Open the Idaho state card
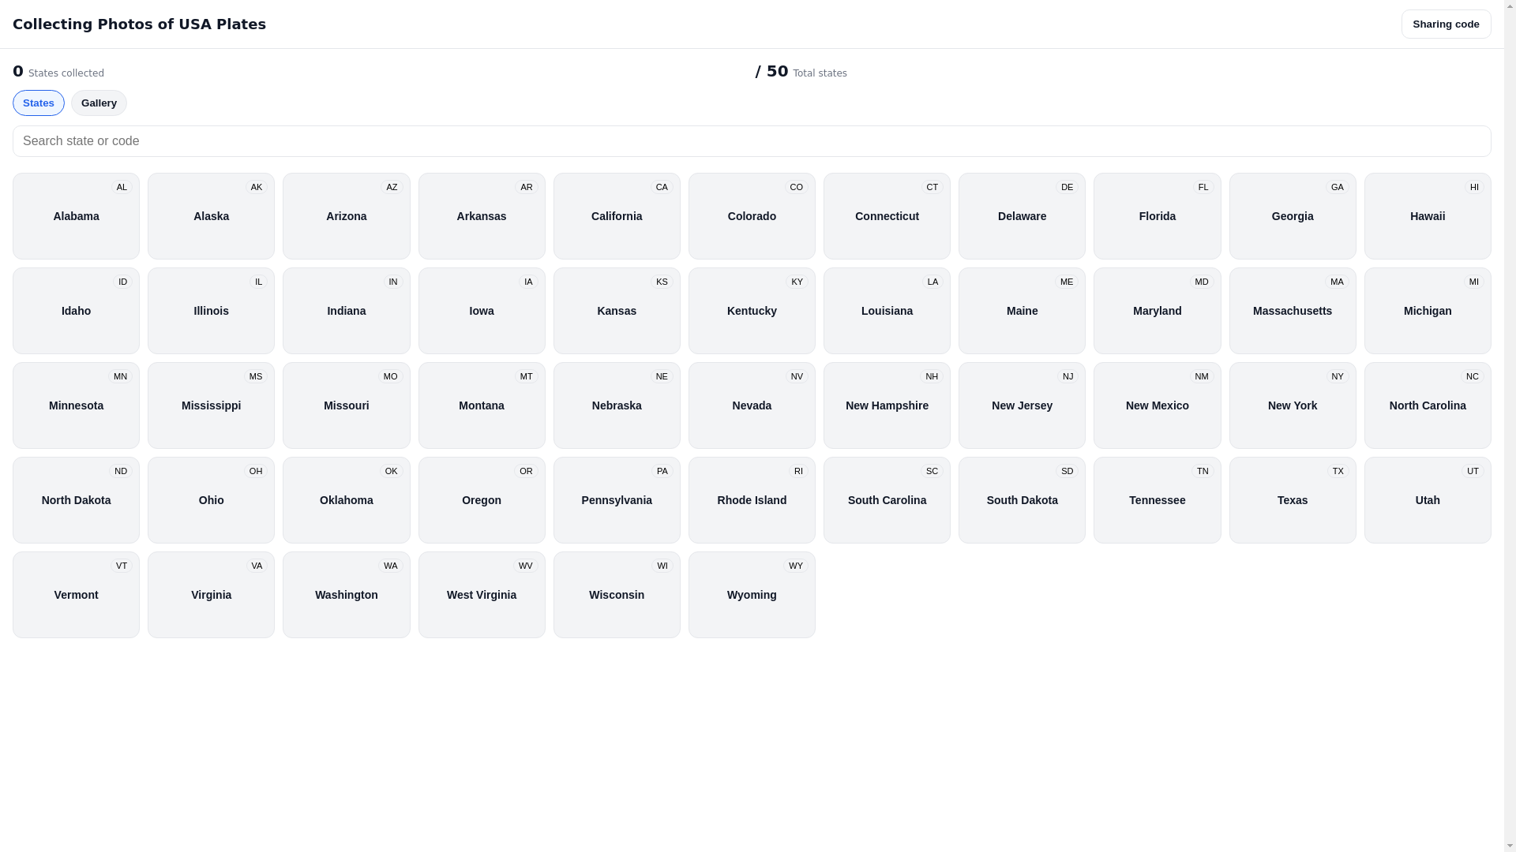Viewport: 1516px width, 852px height. 76,311
